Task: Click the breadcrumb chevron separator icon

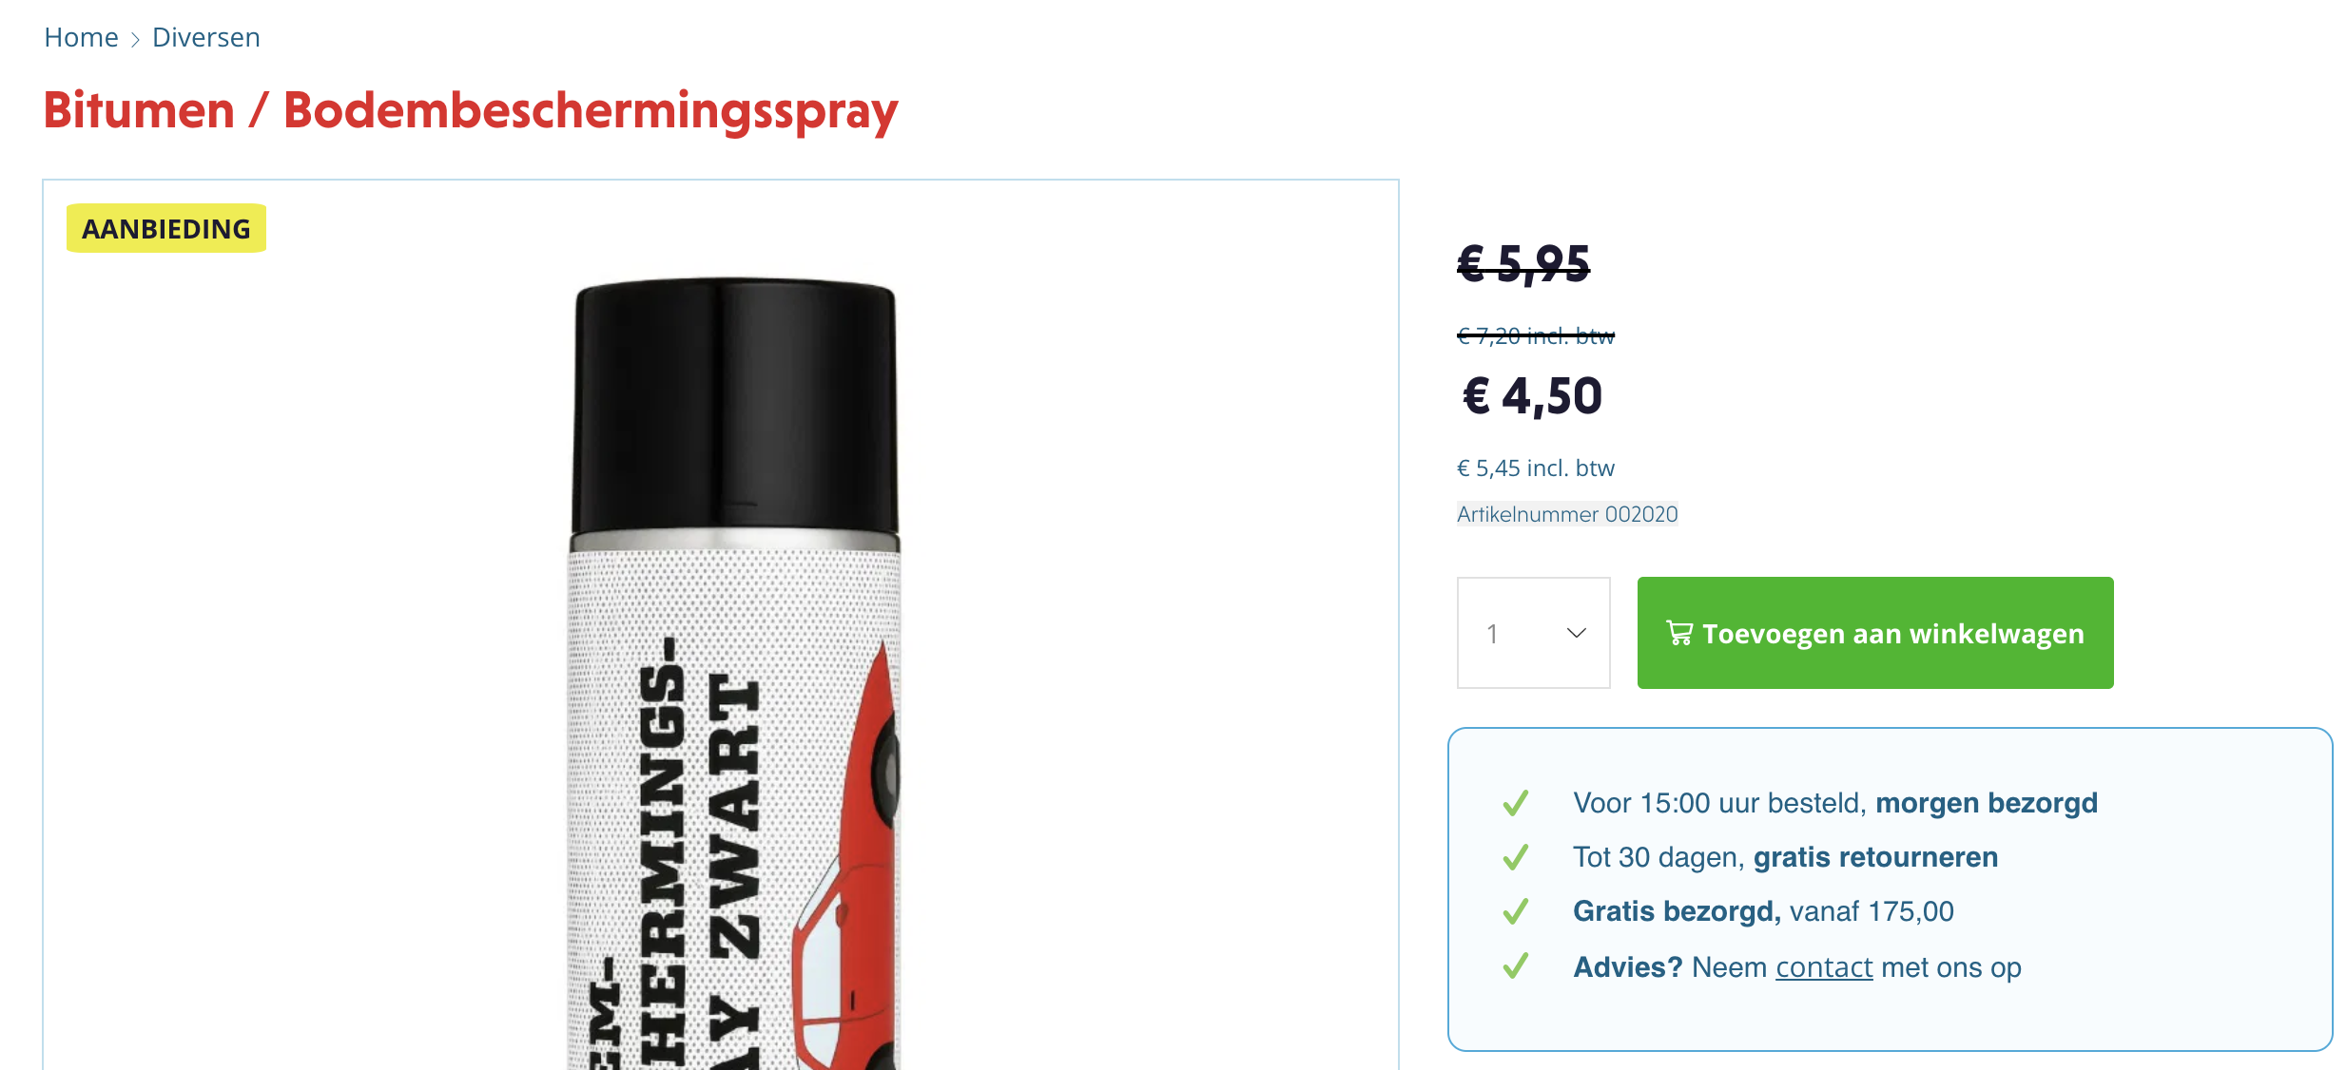Action: (x=135, y=39)
